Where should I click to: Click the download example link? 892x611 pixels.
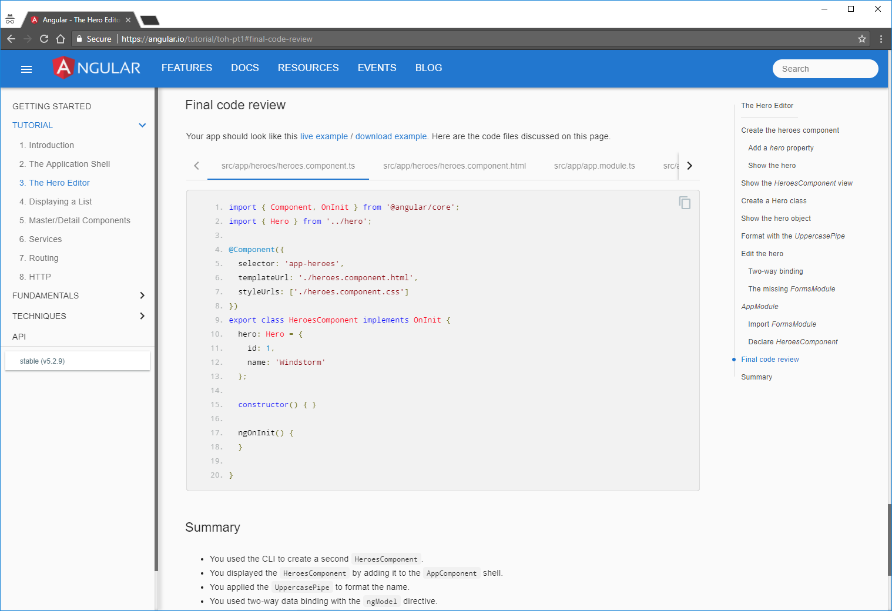coord(391,136)
